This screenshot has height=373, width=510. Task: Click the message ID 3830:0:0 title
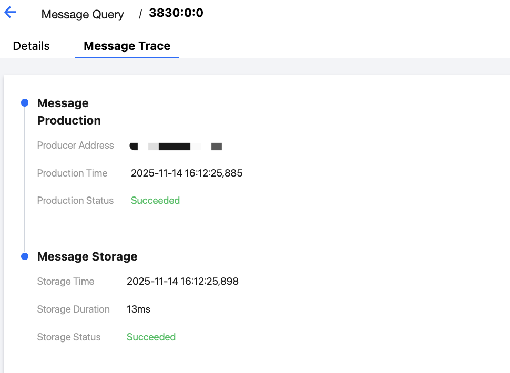176,13
